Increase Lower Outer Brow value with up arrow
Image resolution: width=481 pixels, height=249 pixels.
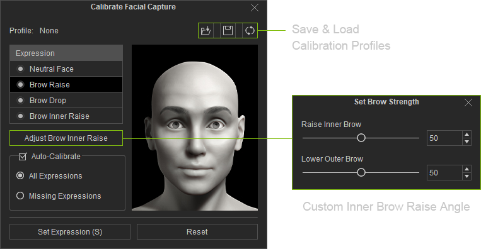click(467, 169)
